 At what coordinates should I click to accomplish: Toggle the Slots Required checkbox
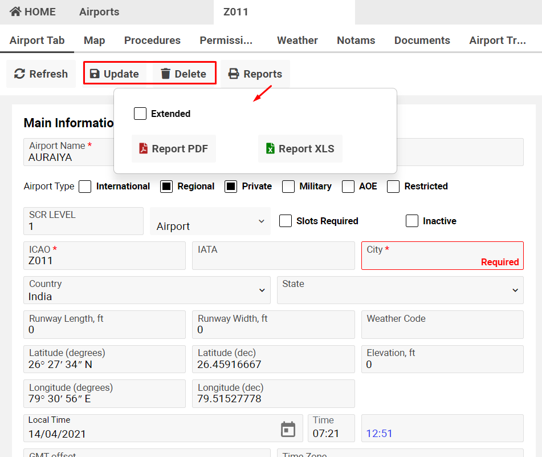pos(286,221)
